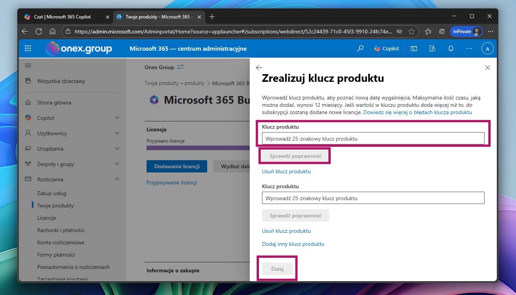This screenshot has width=516, height=295.
Task: Click tracking prevention icon in address bar
Action: point(399,31)
